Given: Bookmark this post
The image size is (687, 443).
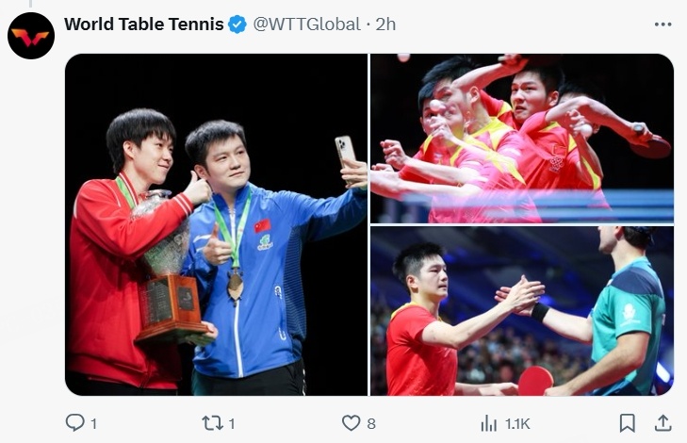Looking at the screenshot, I should [627, 423].
